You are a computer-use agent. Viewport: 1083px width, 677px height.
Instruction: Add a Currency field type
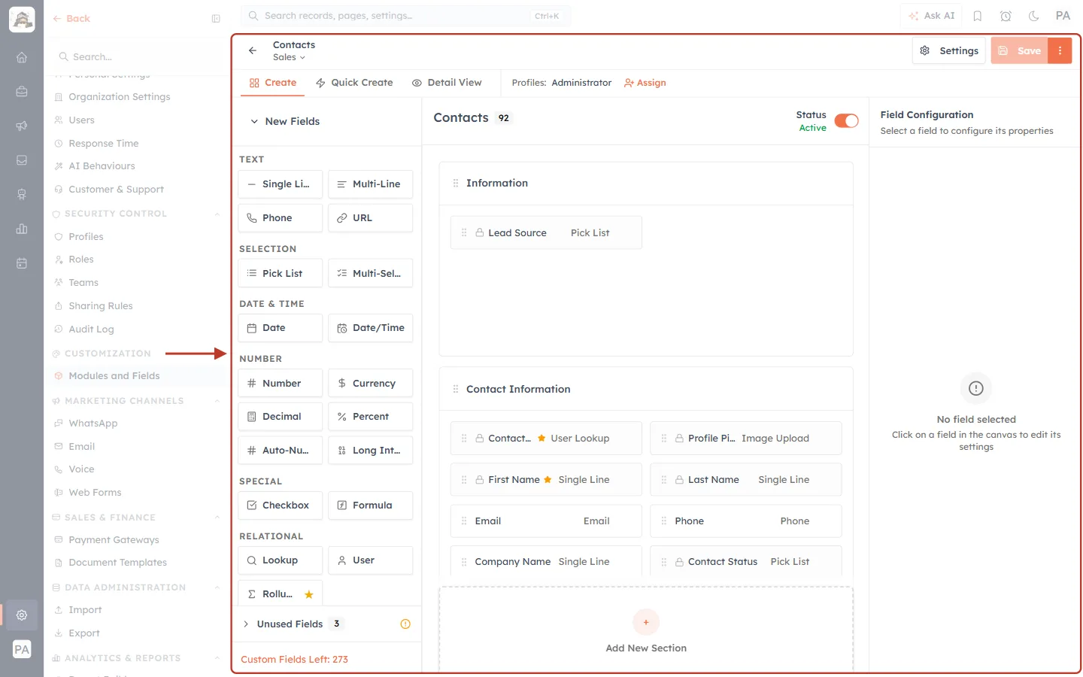tap(371, 383)
